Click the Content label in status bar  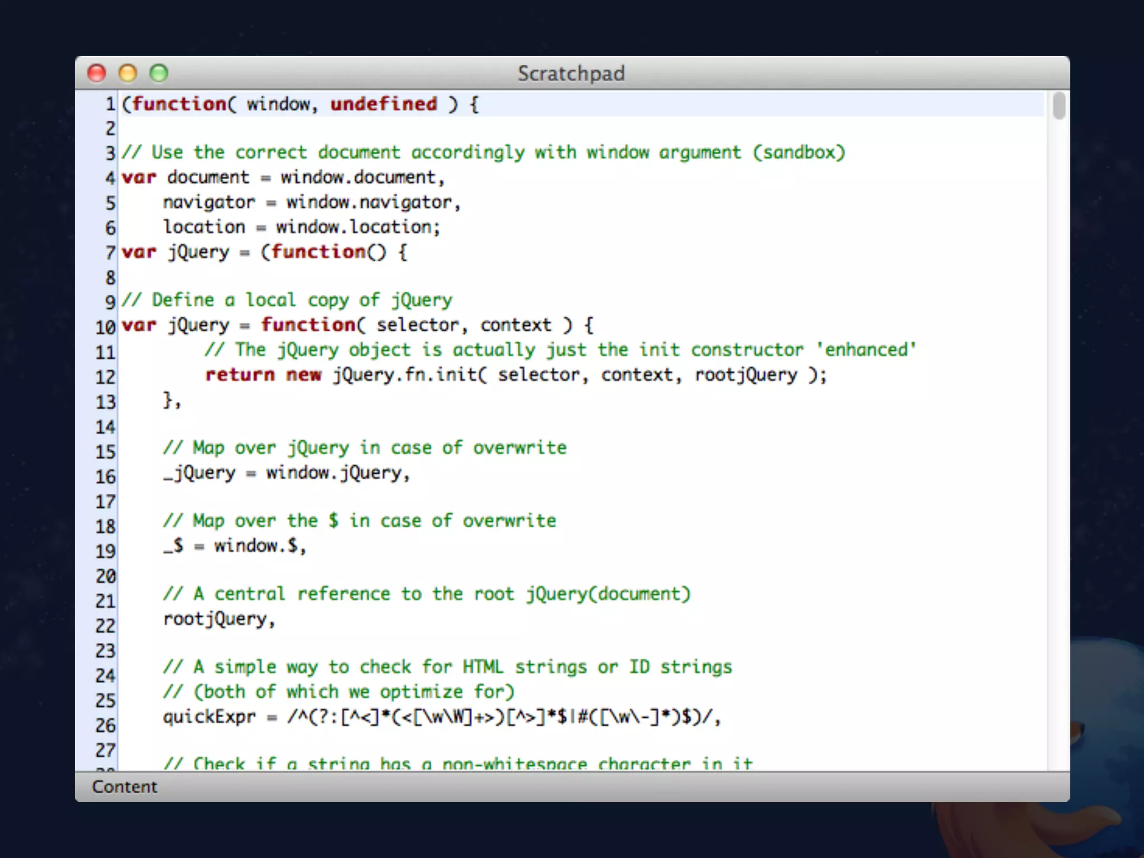click(x=125, y=786)
